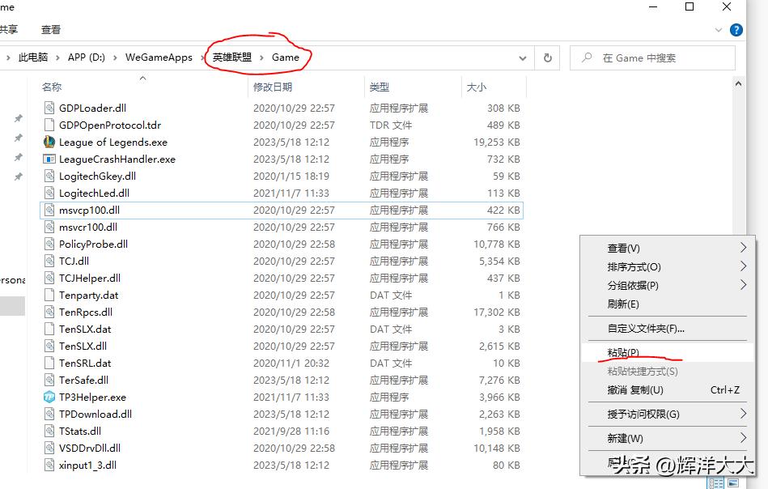Click the search magnifier icon
Image resolution: width=768 pixels, height=489 pixels.
[586, 57]
